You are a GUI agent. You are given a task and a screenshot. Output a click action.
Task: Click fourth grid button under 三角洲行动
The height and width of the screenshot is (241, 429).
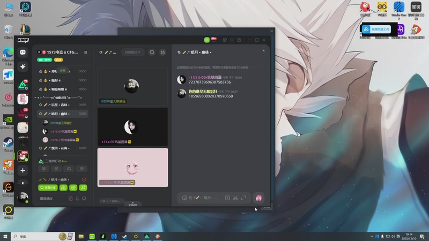82,169
